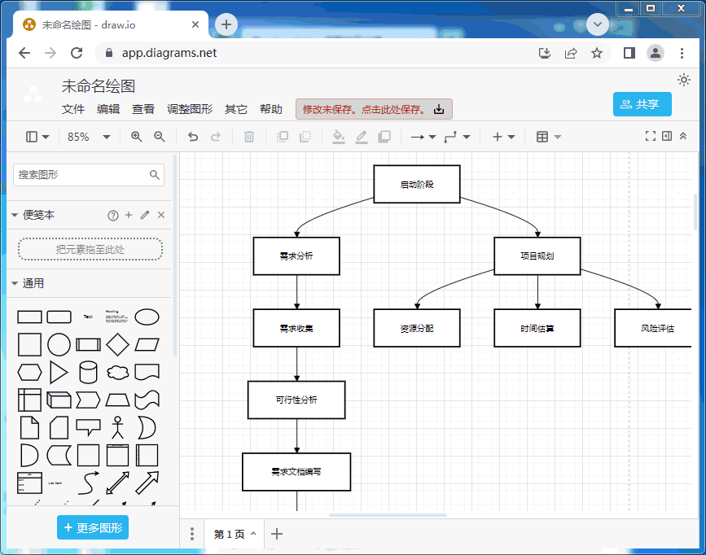Open the 调整图形 menu
This screenshot has width=706, height=555.
[x=189, y=109]
